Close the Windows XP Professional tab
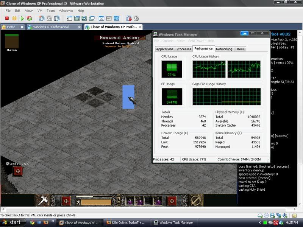 [80, 27]
